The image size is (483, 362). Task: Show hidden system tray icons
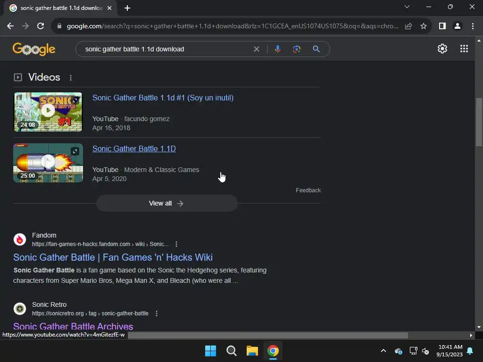(383, 351)
